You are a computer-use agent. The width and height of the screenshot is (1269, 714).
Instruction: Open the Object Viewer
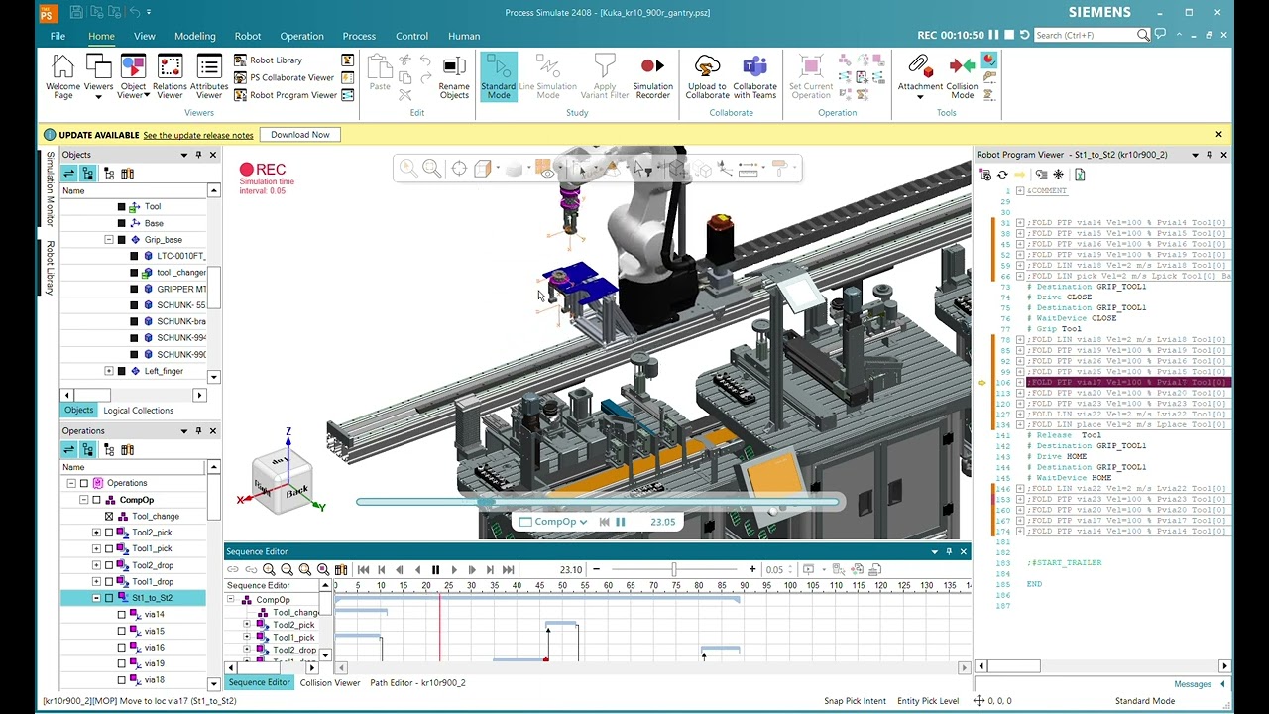point(133,76)
